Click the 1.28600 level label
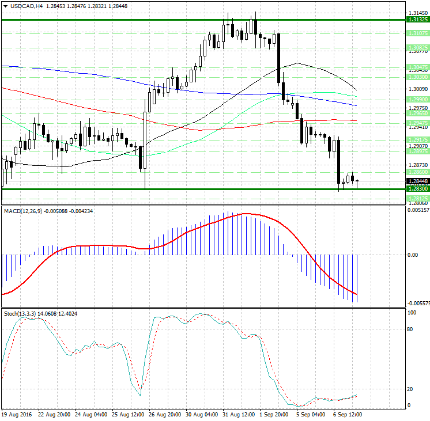The width and height of the screenshot is (430, 421). [x=417, y=172]
